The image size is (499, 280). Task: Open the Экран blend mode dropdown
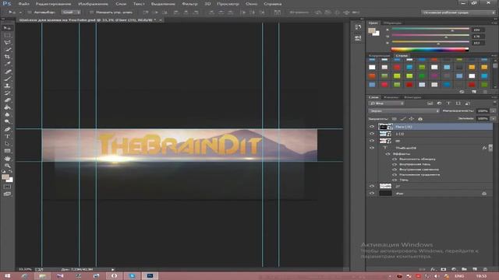pos(404,110)
